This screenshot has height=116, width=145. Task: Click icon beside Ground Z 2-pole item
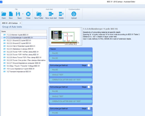point(5,40)
